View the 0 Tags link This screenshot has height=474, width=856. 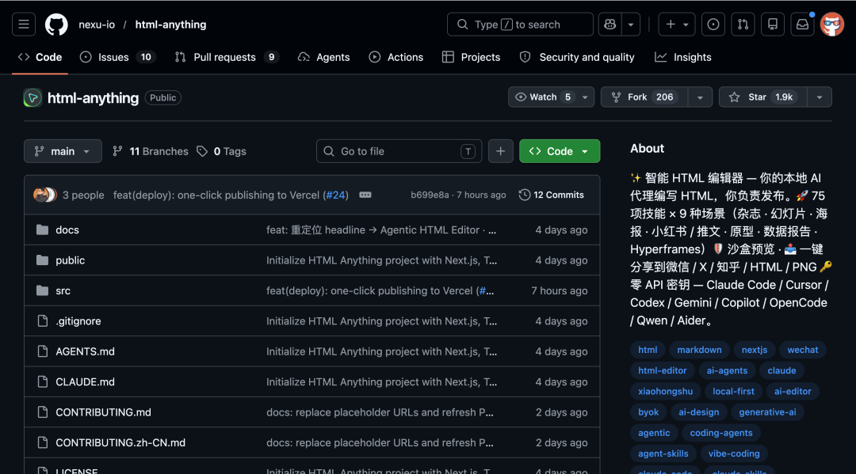[x=221, y=151]
